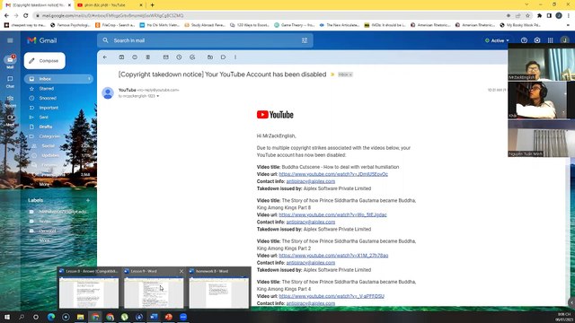Mark the email as unread

[x=165, y=57]
